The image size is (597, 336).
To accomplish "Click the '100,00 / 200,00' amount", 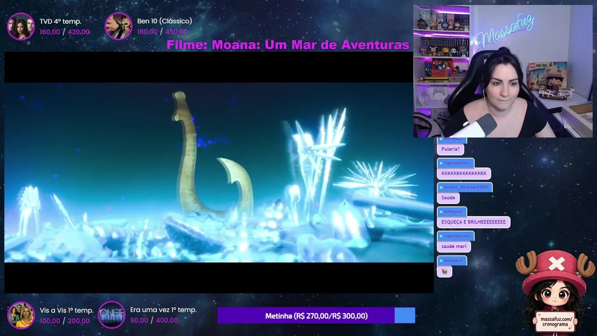I will click(x=64, y=321).
